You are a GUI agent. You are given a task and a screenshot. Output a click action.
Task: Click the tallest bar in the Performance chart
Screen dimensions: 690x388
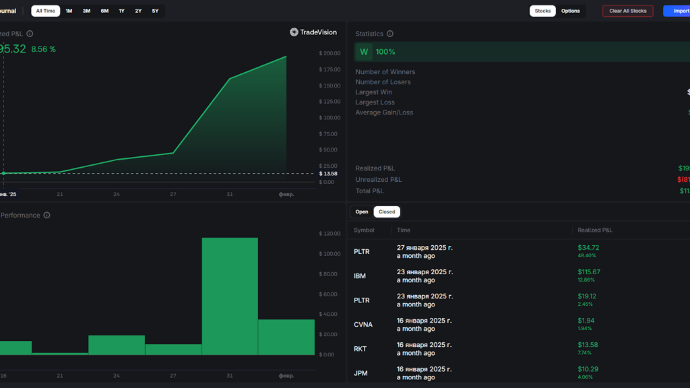tap(229, 296)
